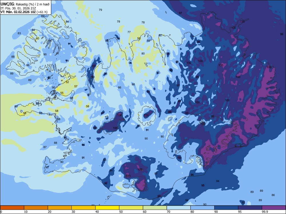Click the 'UWC/IG' source label
This screenshot has height=214, width=286.
pyautogui.click(x=7, y=4)
